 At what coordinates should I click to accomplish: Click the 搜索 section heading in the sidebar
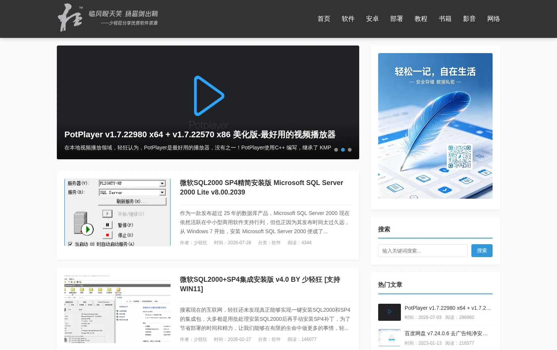click(384, 229)
